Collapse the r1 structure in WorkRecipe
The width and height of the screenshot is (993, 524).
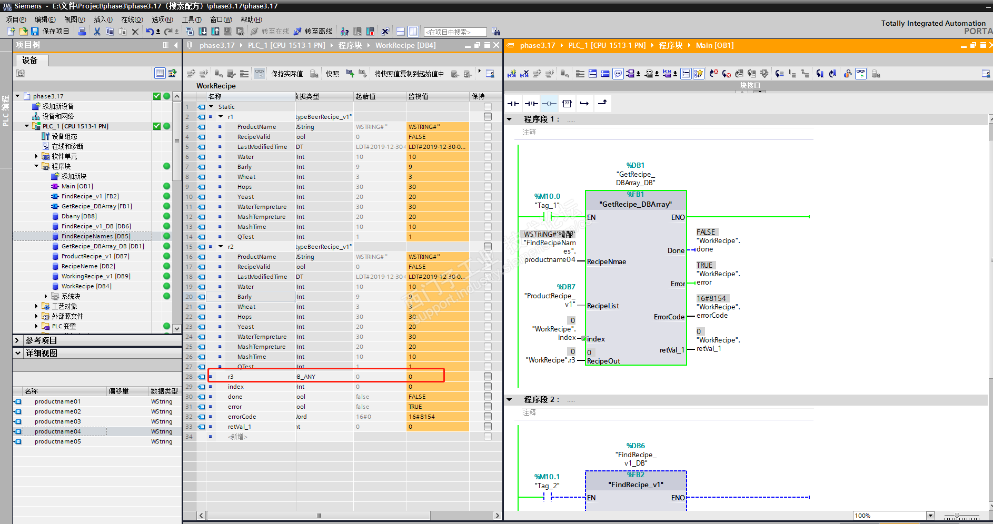pos(221,117)
